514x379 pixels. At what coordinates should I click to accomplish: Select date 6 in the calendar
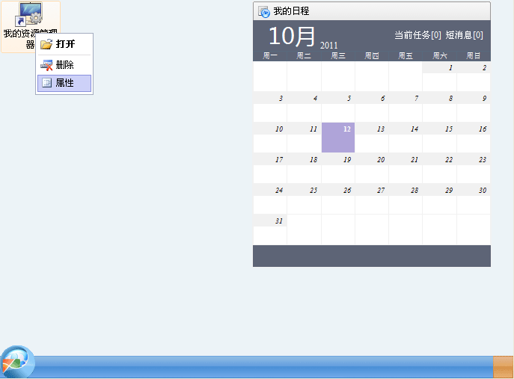(372, 107)
